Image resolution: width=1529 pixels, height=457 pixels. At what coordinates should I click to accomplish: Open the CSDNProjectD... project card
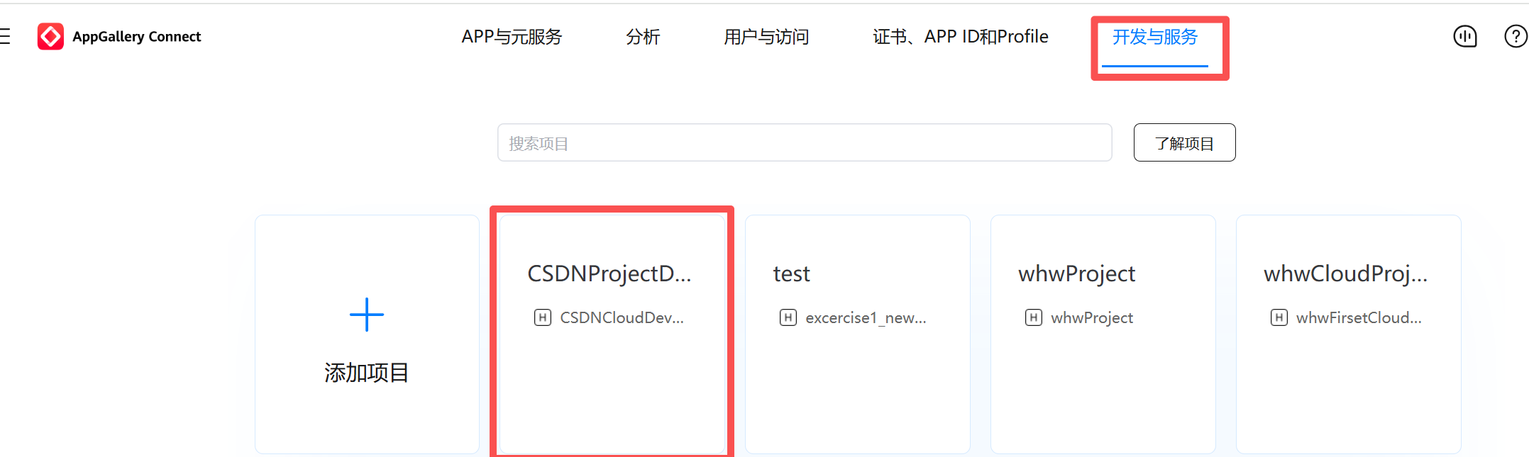[612, 334]
